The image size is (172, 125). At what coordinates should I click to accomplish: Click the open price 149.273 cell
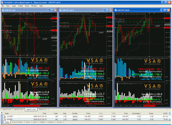(x=88, y=119)
